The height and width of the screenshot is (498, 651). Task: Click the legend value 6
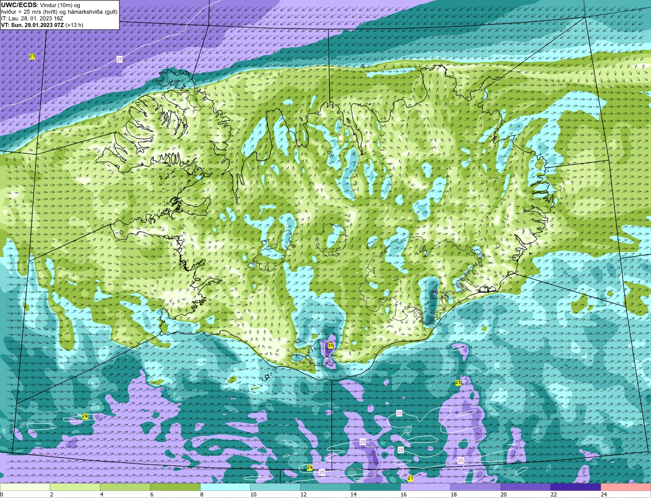tap(152, 494)
